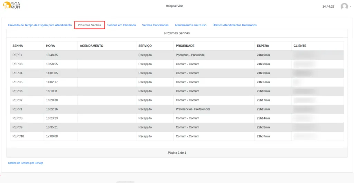Select the REPP1 Preferencial ticket row

click(17, 109)
